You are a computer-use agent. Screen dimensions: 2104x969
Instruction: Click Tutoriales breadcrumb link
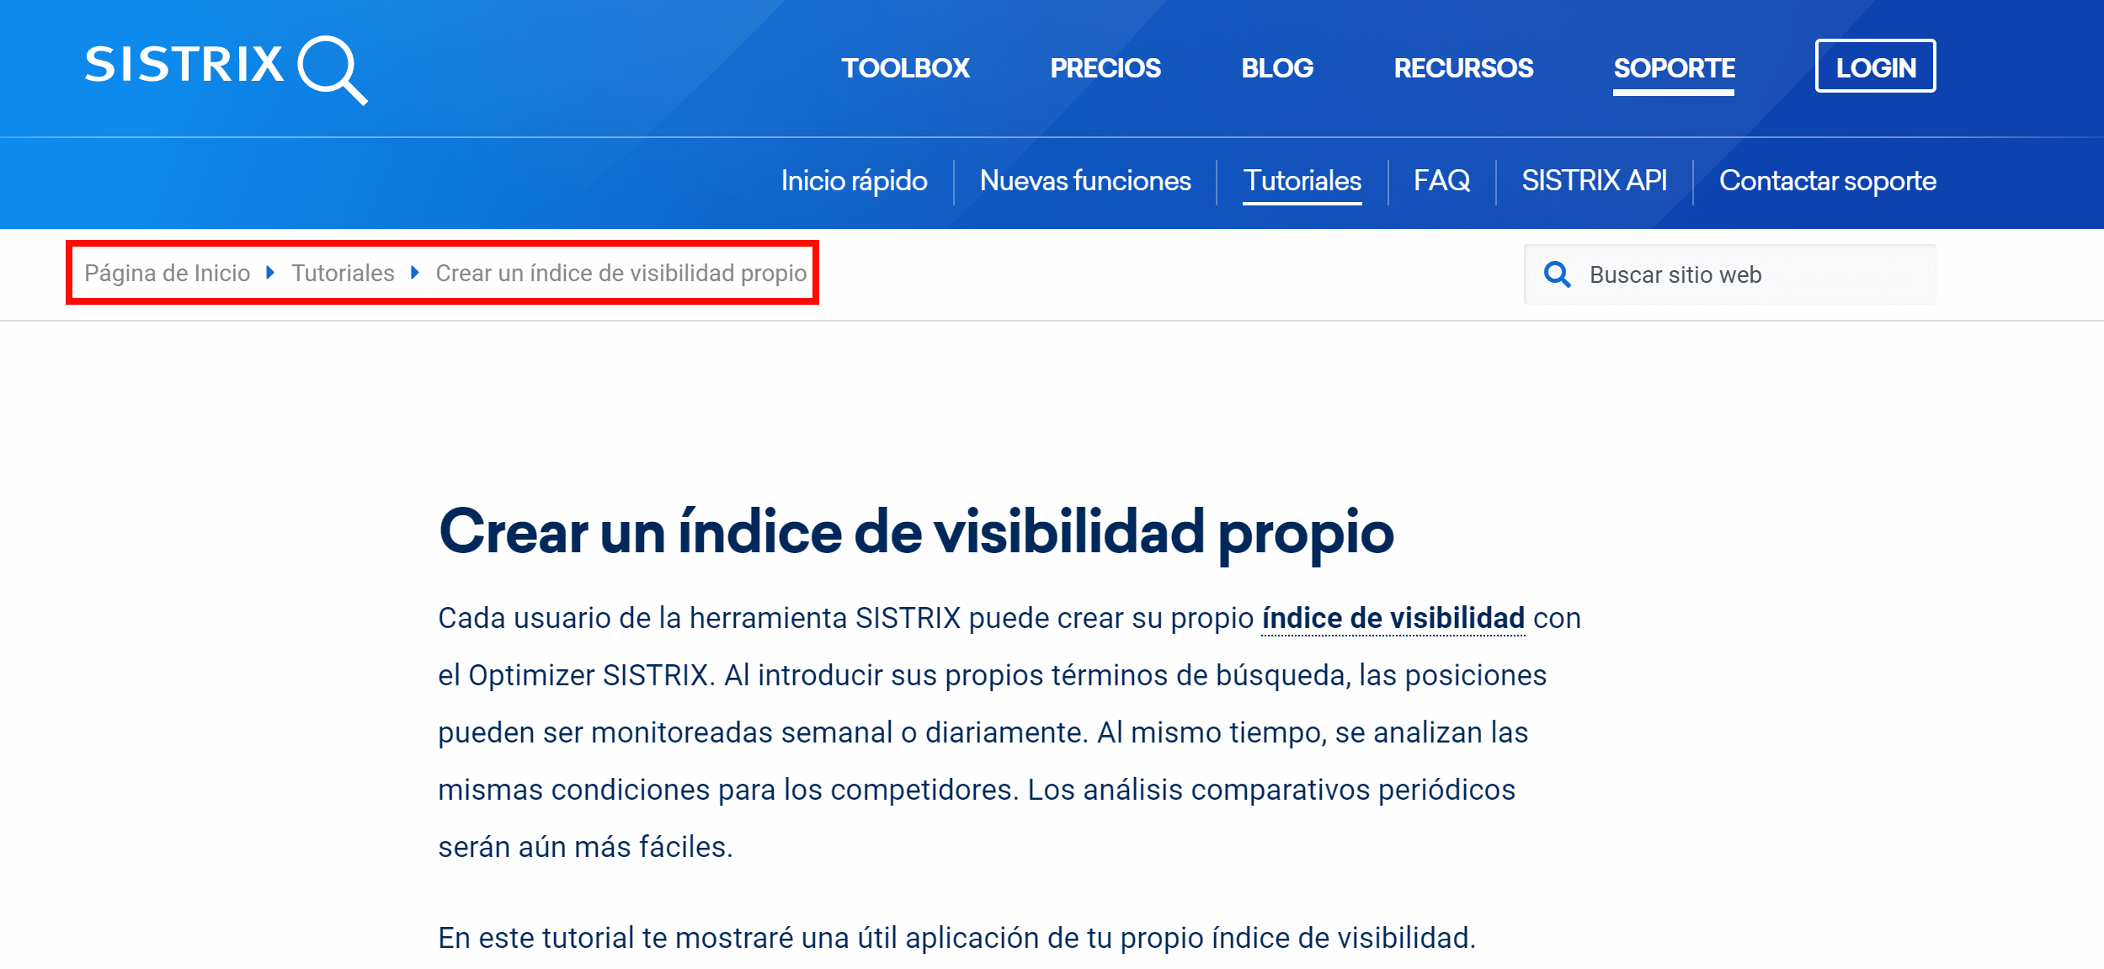coord(343,273)
